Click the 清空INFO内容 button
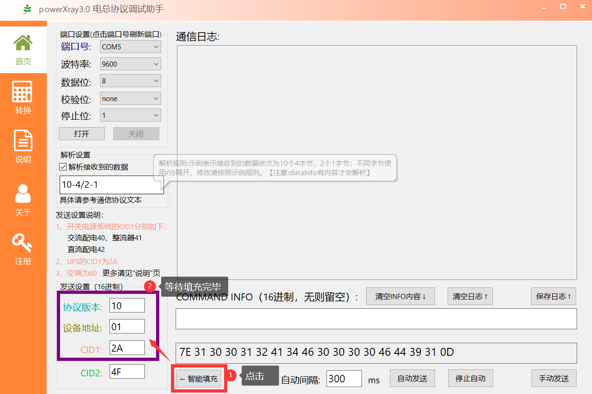This screenshot has height=394, width=592. (401, 296)
